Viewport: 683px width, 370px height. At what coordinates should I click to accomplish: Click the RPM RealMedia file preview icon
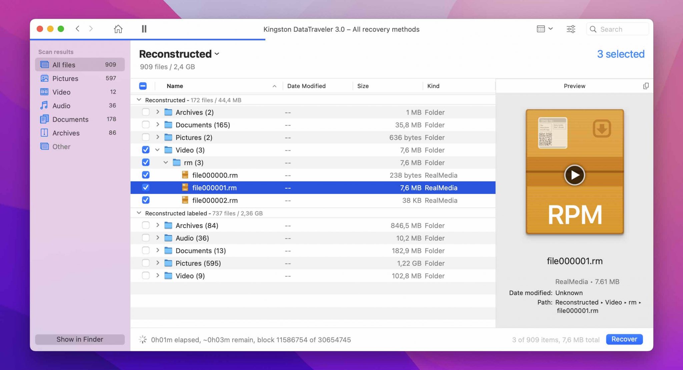[575, 172]
